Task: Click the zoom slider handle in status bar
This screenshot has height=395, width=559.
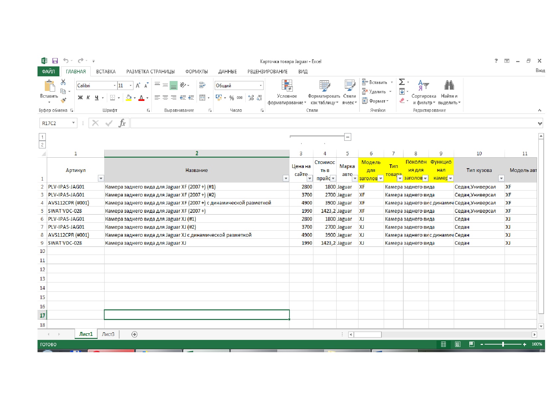Action: [503, 344]
